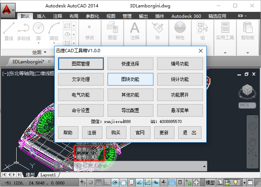Select the Pan hand tool in navigation bar
This screenshot has height=187, width=261.
(x=252, y=142)
